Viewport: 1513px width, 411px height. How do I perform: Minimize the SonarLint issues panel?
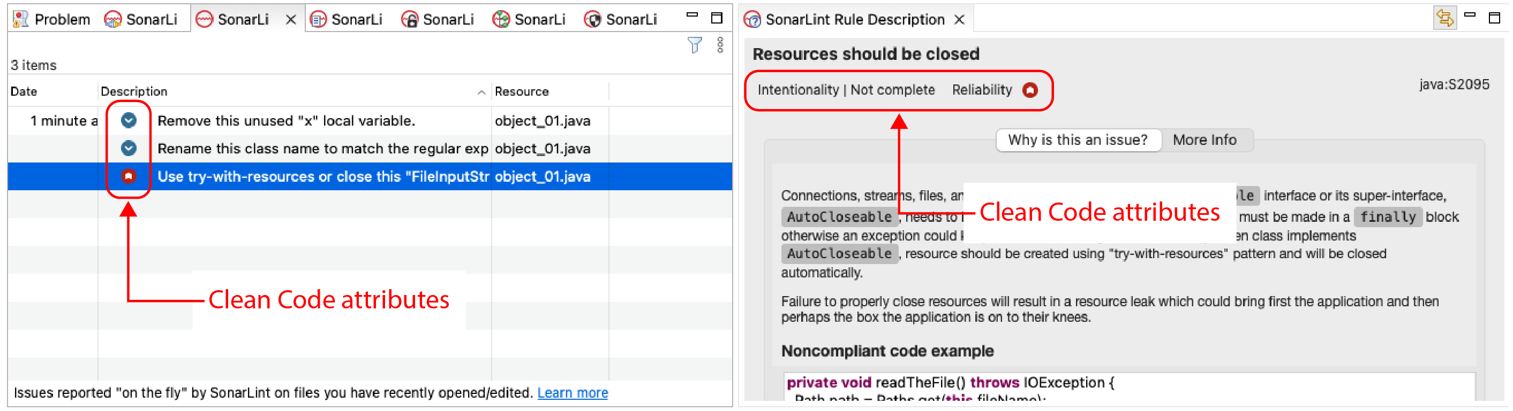pyautogui.click(x=692, y=16)
